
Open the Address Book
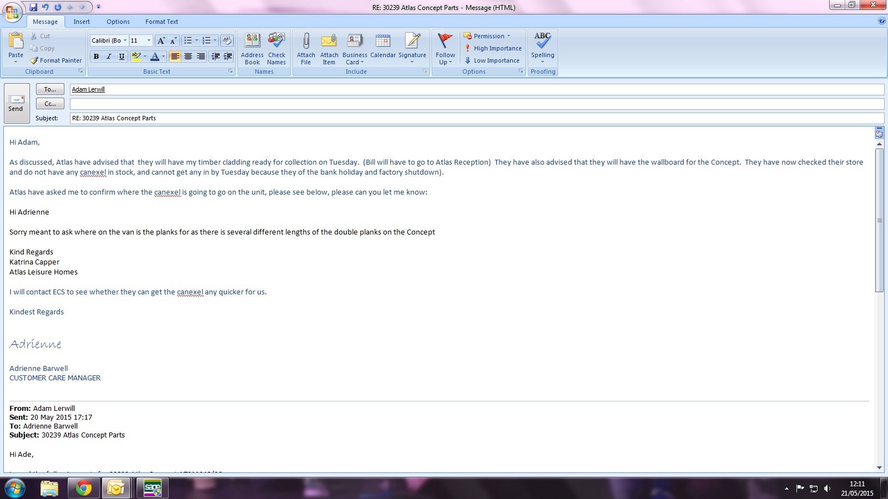tap(252, 49)
